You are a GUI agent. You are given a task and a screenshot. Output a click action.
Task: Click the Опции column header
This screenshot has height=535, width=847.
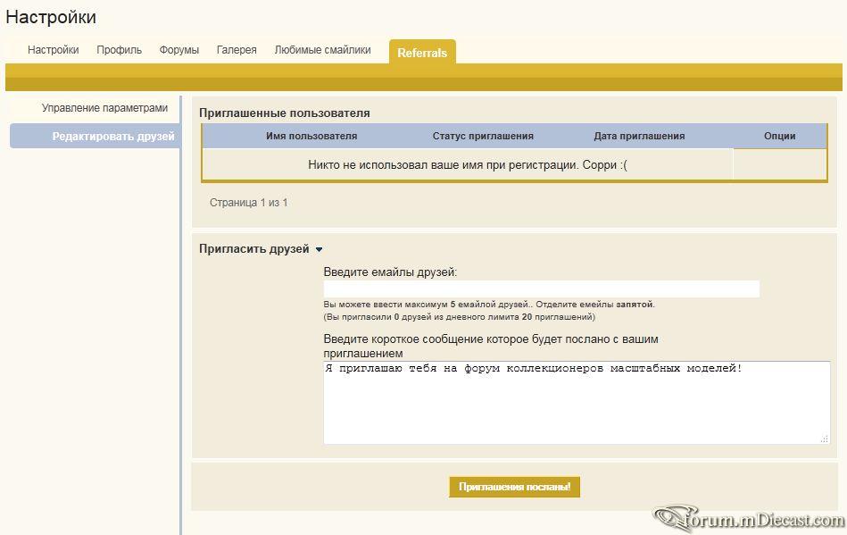[x=779, y=136]
